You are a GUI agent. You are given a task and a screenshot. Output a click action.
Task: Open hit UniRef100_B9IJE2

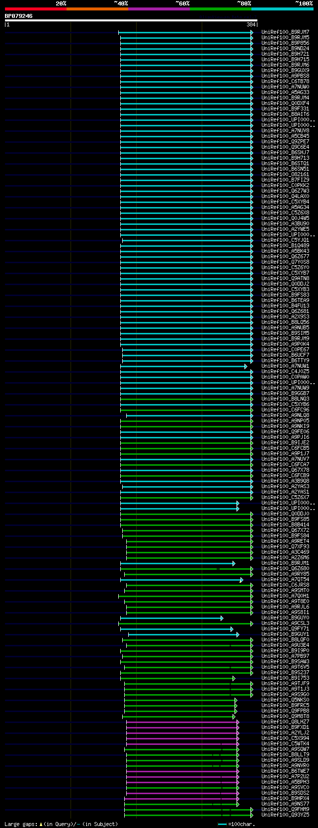coord(285,443)
